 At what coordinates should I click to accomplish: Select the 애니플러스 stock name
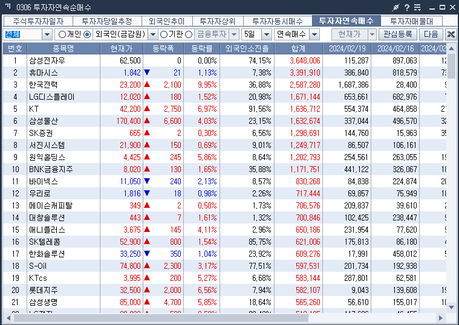[47, 230]
